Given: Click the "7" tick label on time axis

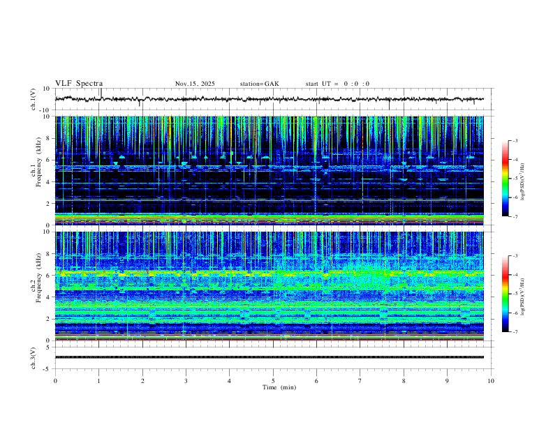Looking at the screenshot, I should [360, 381].
